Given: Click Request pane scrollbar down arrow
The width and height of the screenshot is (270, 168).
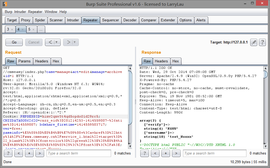Looking at the screenshot, I should click(130, 147).
